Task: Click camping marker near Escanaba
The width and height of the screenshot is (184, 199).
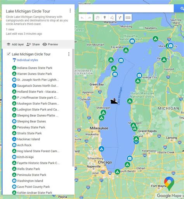Action: (126, 50)
